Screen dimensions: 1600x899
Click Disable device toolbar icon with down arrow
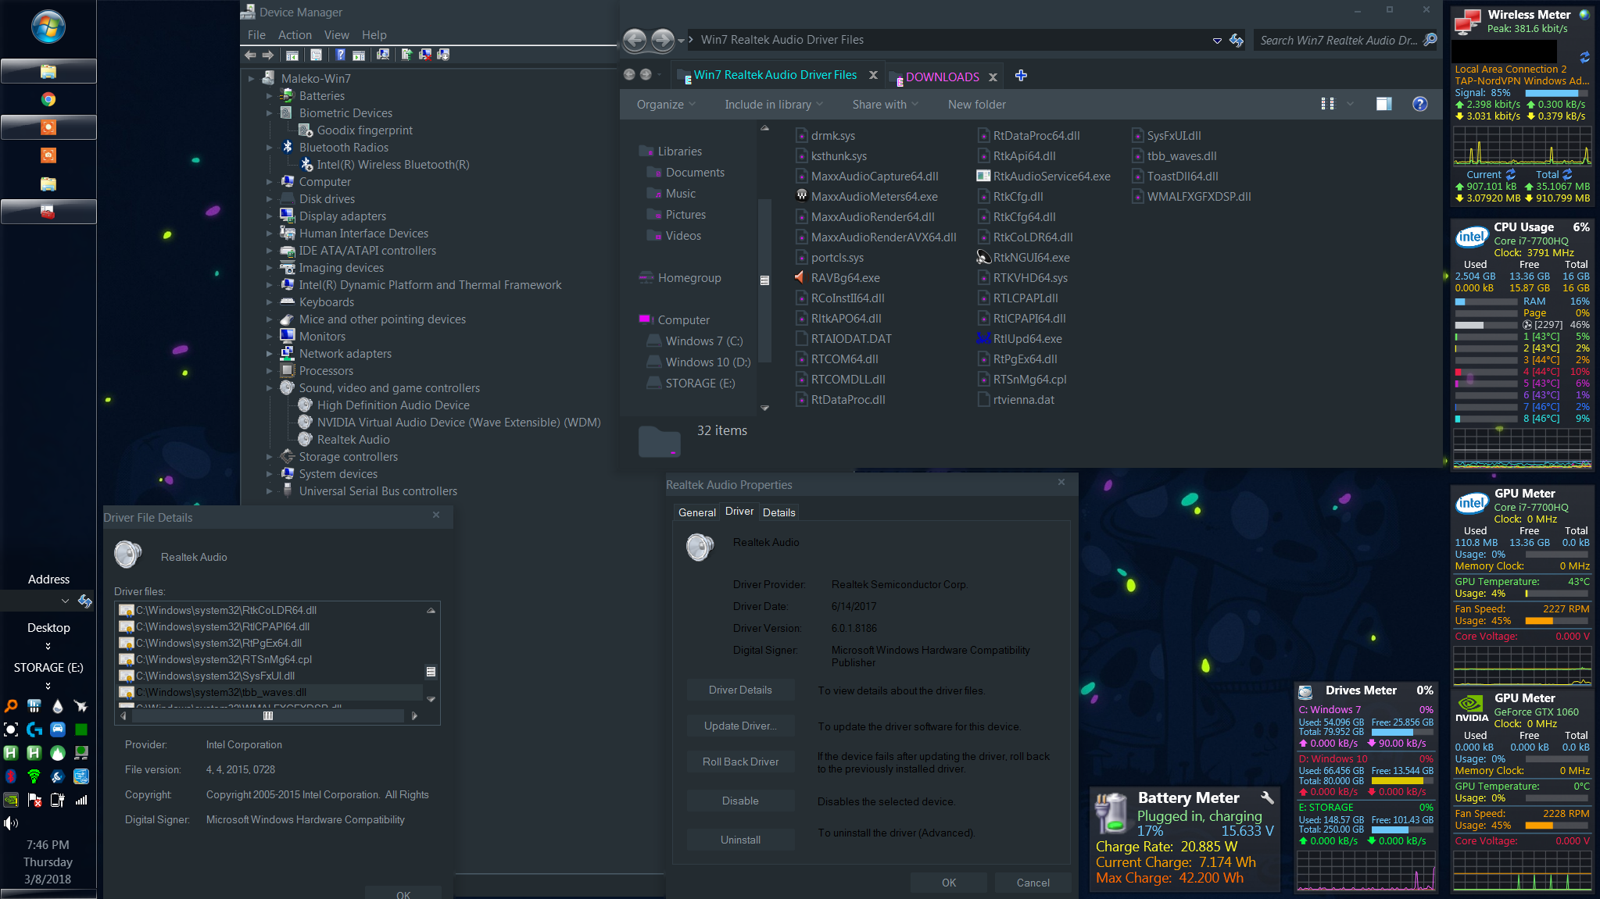click(443, 55)
